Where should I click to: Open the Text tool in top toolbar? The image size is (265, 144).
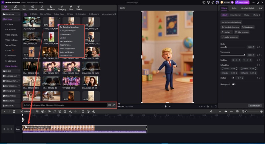24,8
